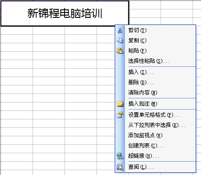
Task: Click the Insert Comment note icon
Action: [x=120, y=104]
